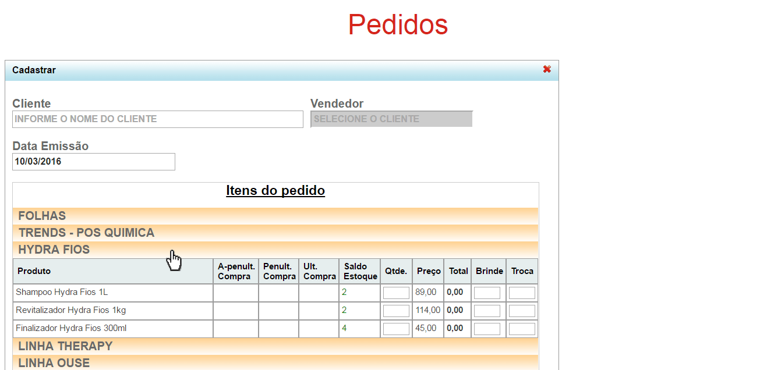The height and width of the screenshot is (370, 760).
Task: Click the Itens do pedido heading
Action: pos(275,191)
